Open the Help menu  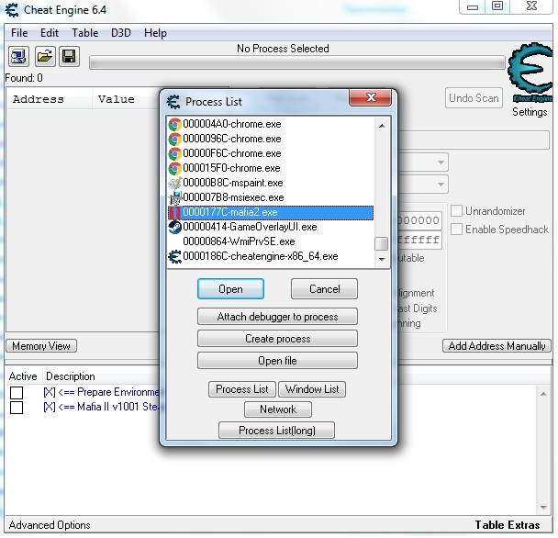(x=155, y=33)
